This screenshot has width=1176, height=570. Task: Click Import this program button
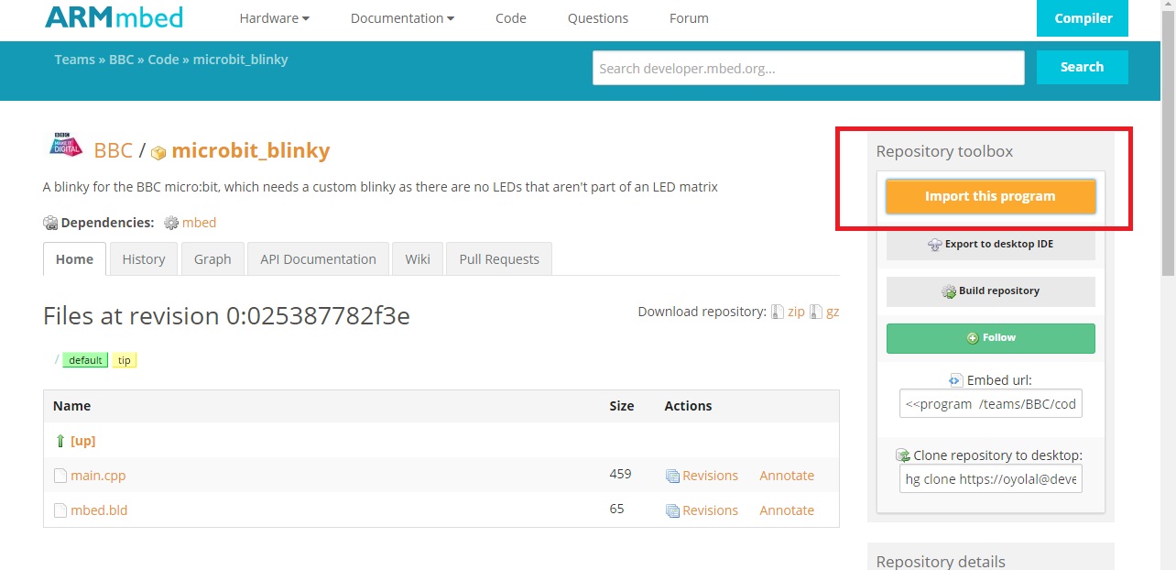coord(990,196)
